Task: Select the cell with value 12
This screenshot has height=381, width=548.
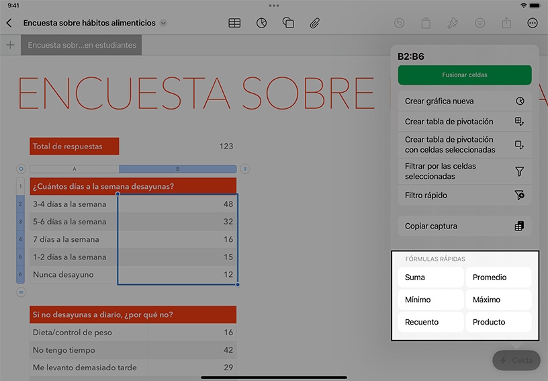Action: [x=177, y=275]
